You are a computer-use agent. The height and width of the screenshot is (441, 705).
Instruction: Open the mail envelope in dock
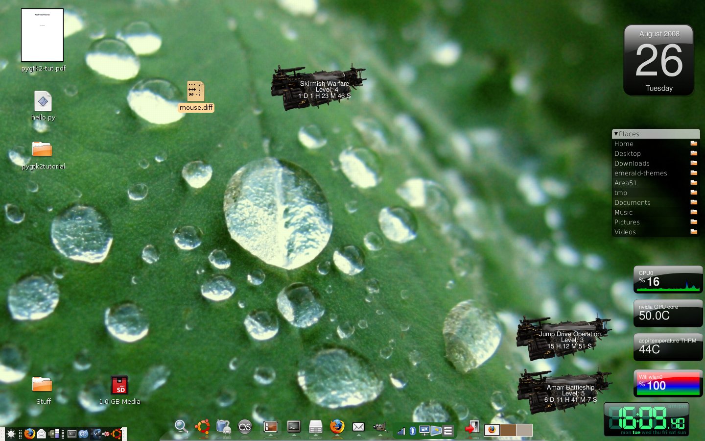358,427
